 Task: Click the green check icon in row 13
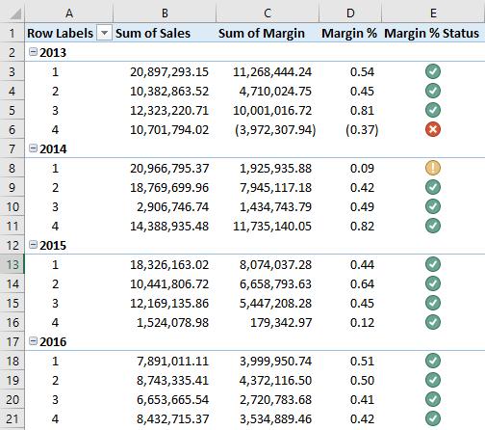433,264
